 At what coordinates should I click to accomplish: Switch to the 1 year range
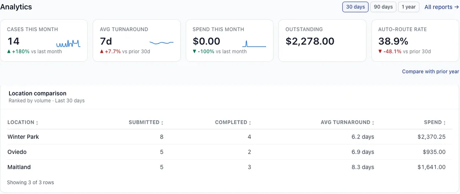[x=409, y=7]
